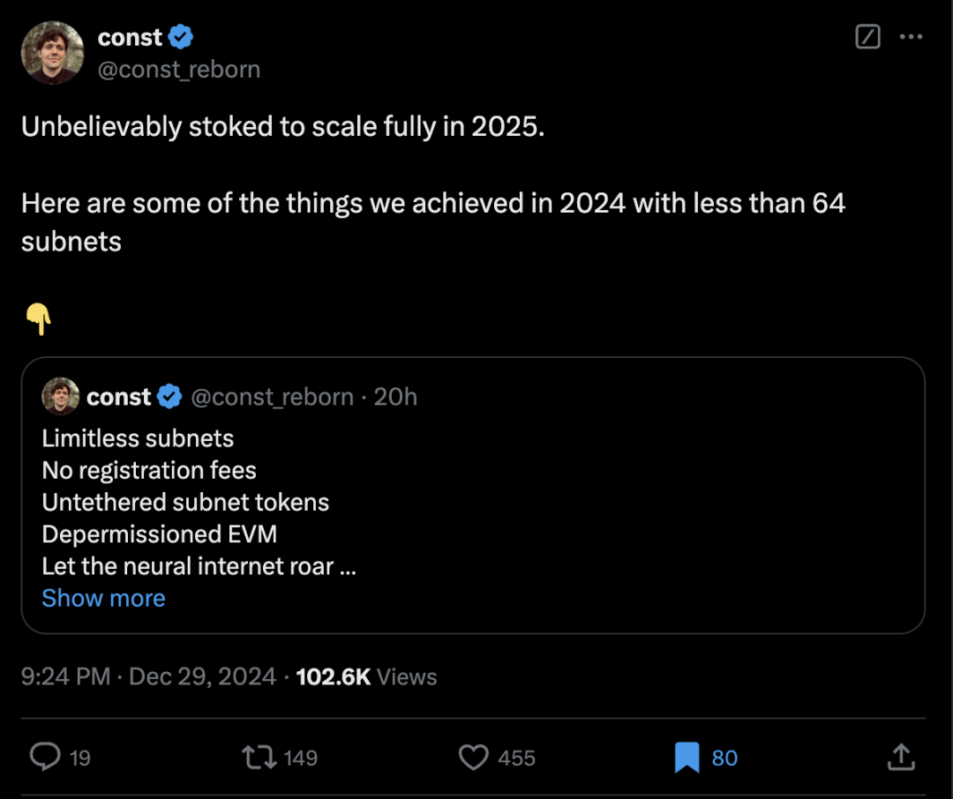The height and width of the screenshot is (799, 953).
Task: Open the large author profile picture
Action: [52, 53]
